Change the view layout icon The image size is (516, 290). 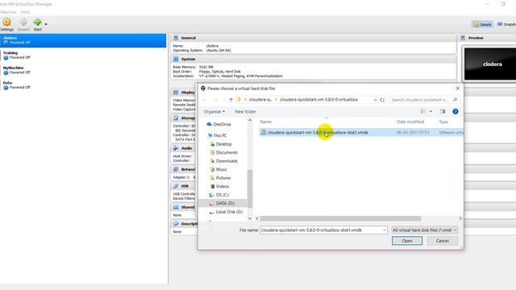coord(423,112)
